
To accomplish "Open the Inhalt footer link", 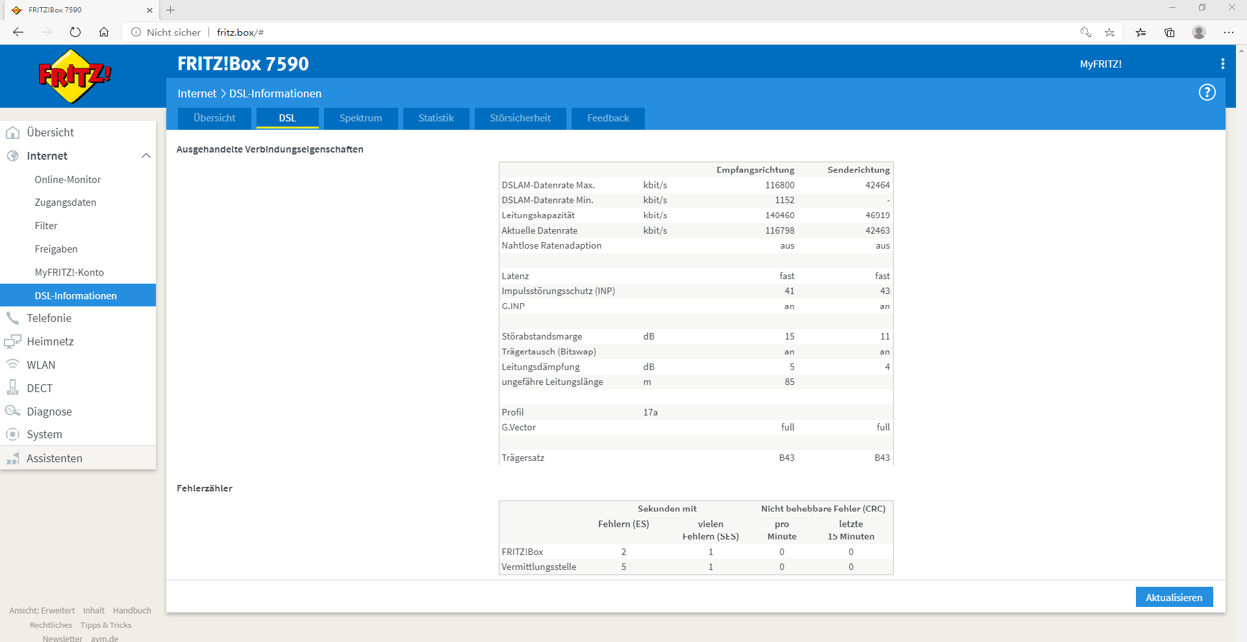I will (x=94, y=610).
